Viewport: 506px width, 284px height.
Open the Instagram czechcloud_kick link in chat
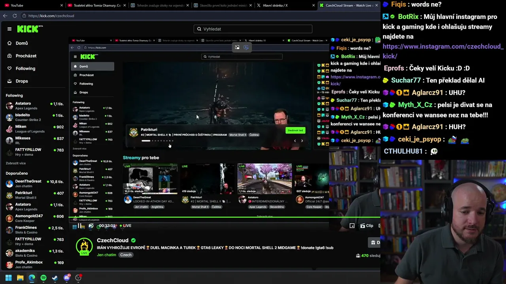(x=443, y=51)
